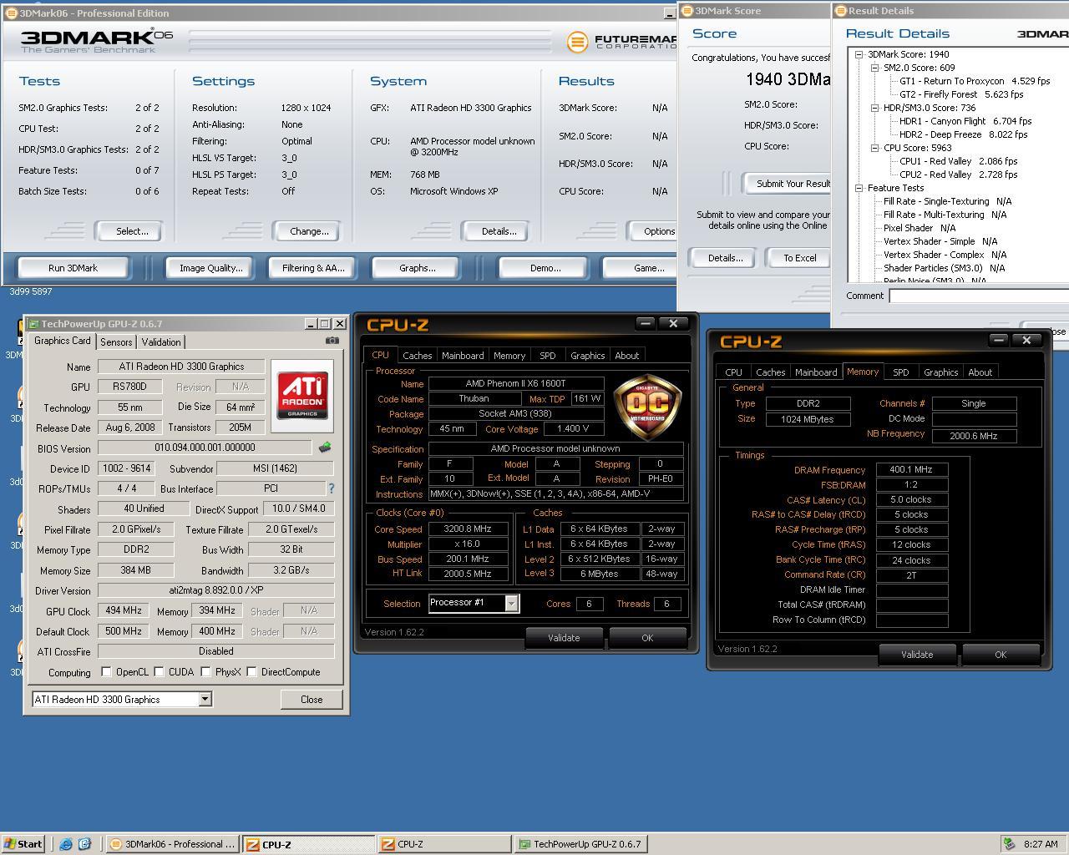
Task: Click the taskbar clock showing 8:27 AM
Action: (x=1041, y=844)
